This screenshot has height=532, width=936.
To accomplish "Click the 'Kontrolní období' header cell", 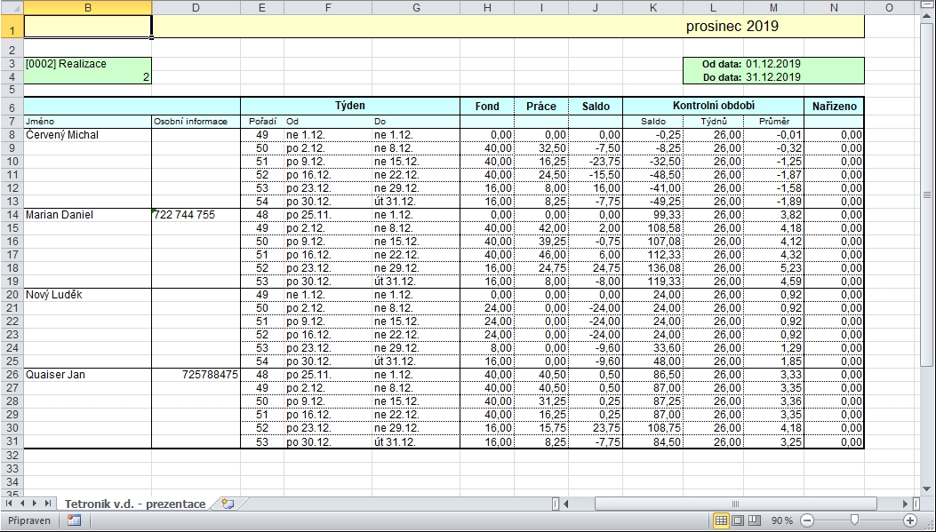I will coord(714,107).
